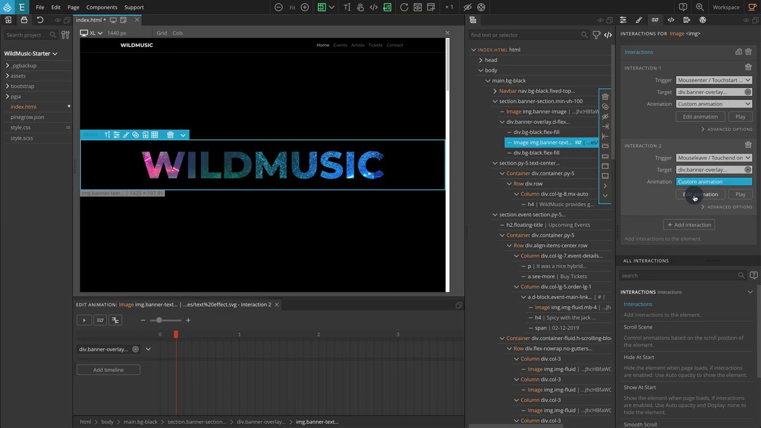Open the File menu
761x428 pixels.
[40, 7]
